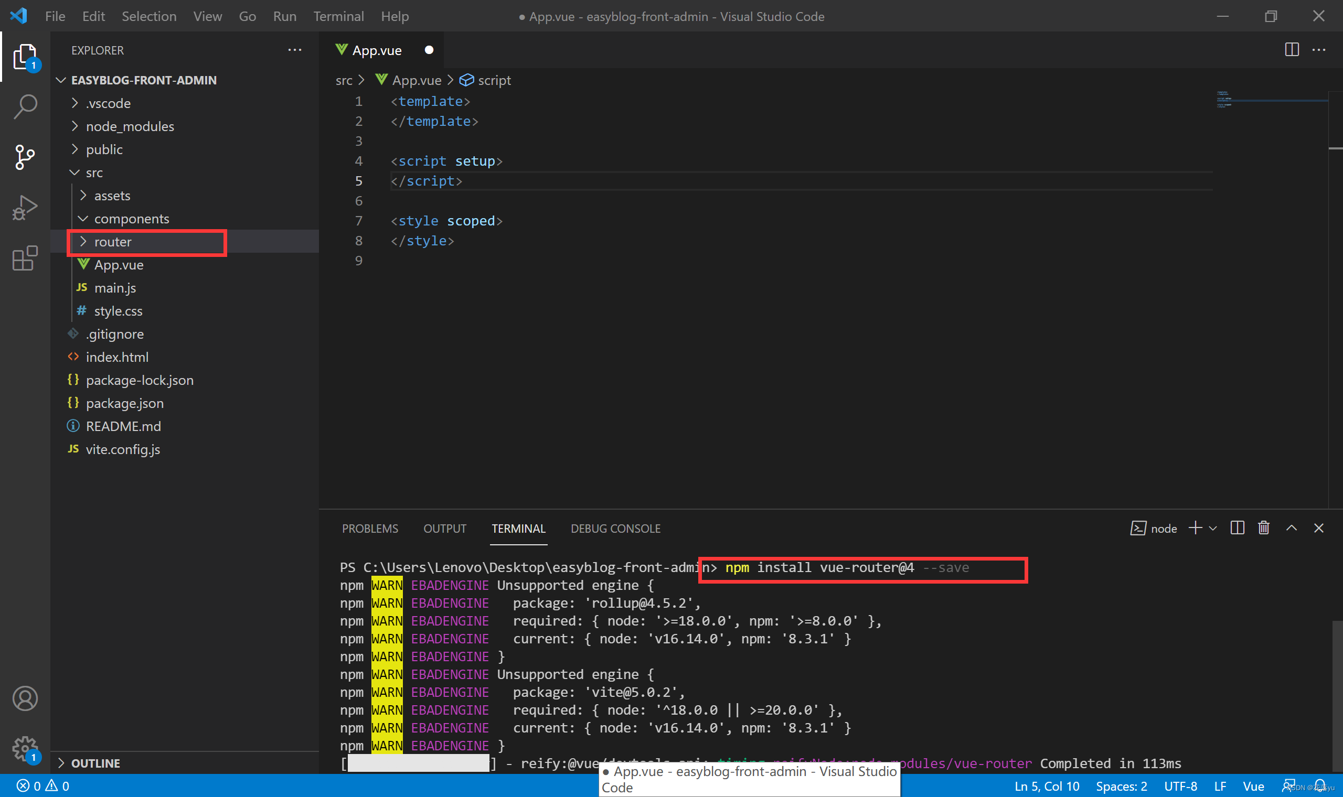The height and width of the screenshot is (797, 1343).
Task: Add a new terminal with plus icon
Action: click(1195, 528)
